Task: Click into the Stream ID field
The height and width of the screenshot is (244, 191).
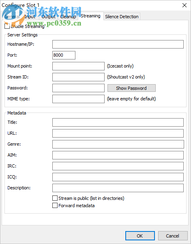Action: 78,77
